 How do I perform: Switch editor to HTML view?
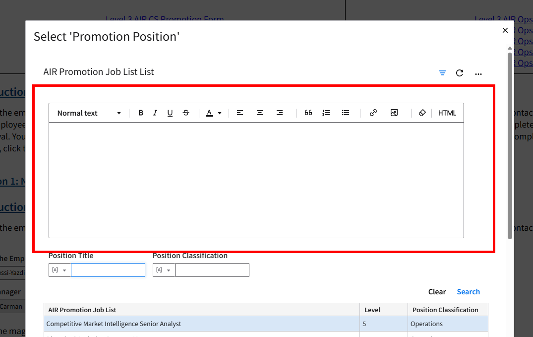pos(447,113)
